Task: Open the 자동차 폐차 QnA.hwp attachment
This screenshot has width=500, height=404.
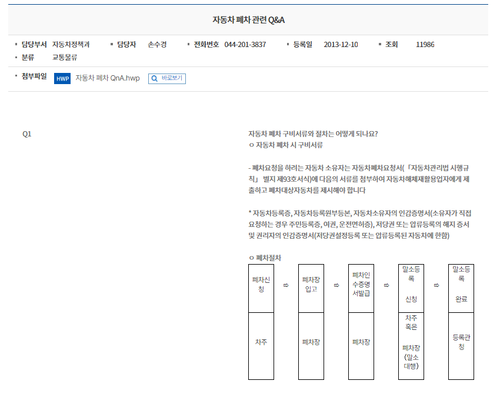Action: (x=107, y=79)
